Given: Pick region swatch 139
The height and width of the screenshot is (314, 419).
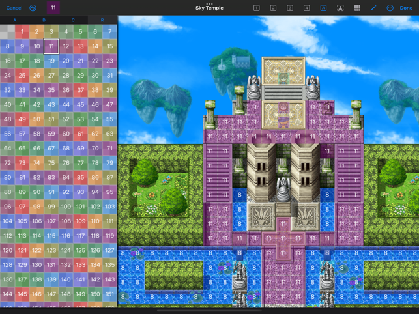Looking at the screenshot, I should (x=51, y=279).
